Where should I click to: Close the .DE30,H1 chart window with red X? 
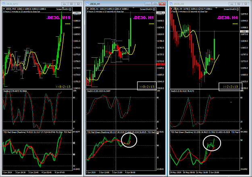point(162,4)
